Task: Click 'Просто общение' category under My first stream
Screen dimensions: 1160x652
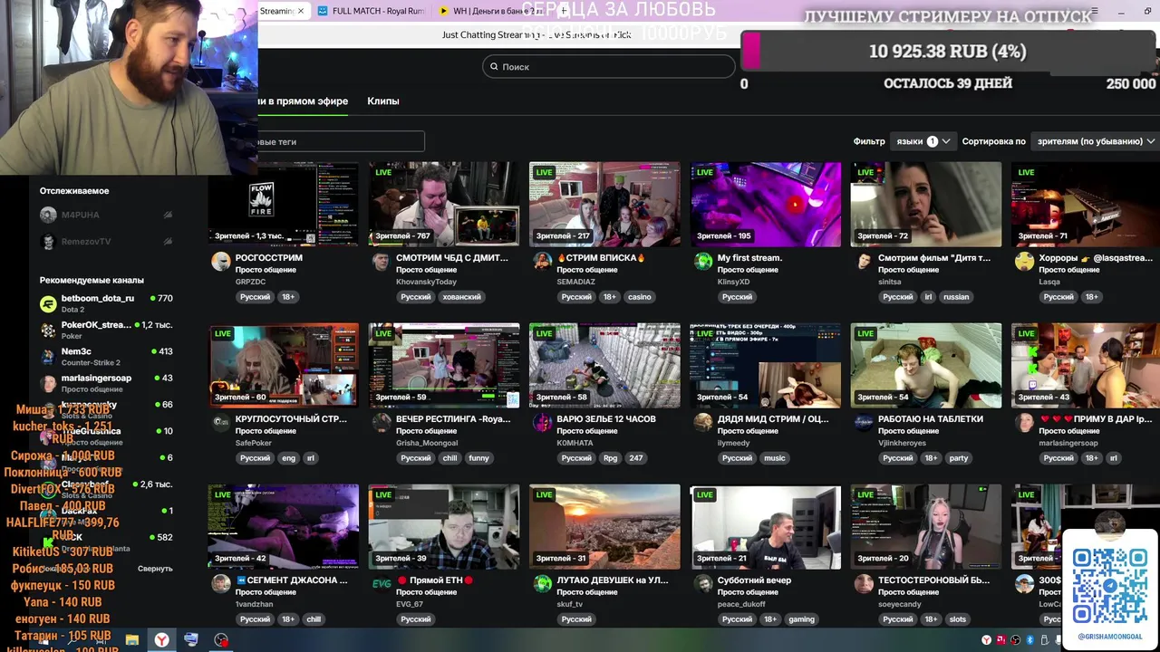Action: [748, 270]
